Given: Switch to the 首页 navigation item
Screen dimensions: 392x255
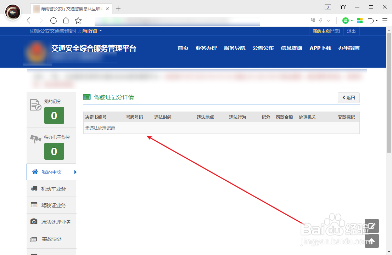Looking at the screenshot, I should pyautogui.click(x=183, y=48).
